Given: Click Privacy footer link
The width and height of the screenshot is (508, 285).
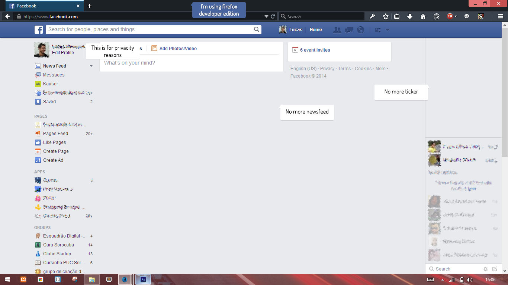Looking at the screenshot, I should 327,69.
